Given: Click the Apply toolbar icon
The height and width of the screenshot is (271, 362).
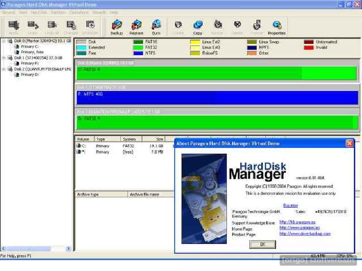Looking at the screenshot, I should point(14,25).
